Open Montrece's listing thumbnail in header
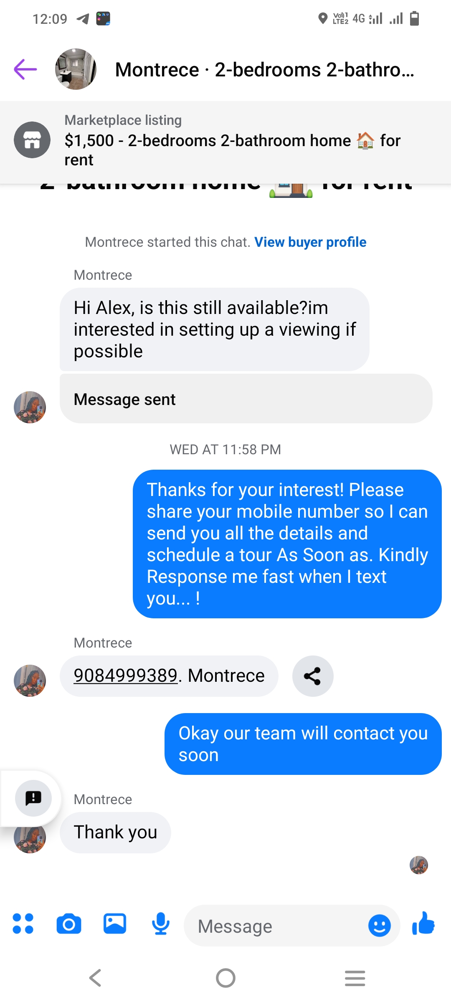451x1002 pixels. click(x=76, y=69)
